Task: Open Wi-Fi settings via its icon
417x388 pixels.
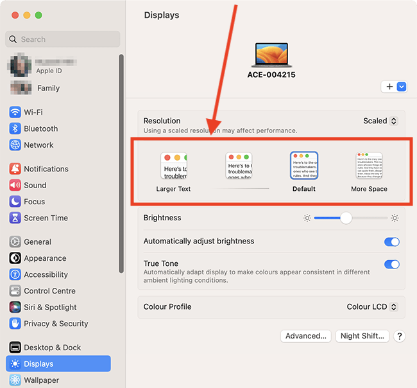Action: pos(15,112)
